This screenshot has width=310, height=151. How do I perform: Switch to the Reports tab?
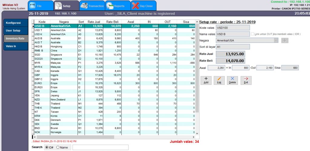point(118,5)
